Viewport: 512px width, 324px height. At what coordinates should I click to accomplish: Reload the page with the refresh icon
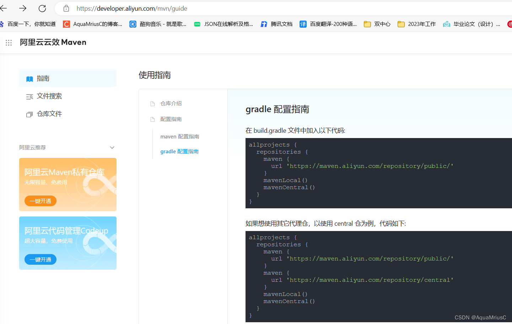42,8
